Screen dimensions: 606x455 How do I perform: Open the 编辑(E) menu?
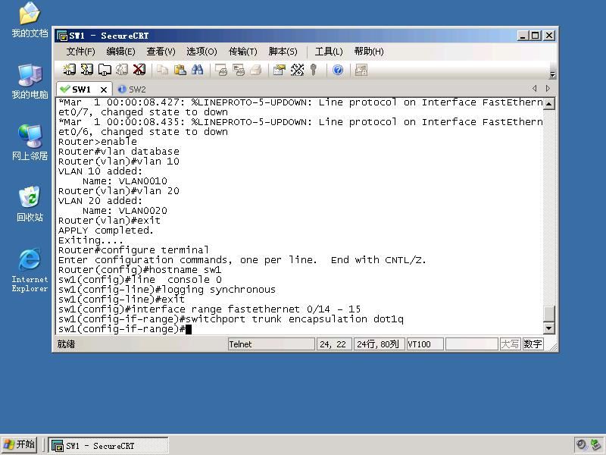pyautogui.click(x=120, y=52)
